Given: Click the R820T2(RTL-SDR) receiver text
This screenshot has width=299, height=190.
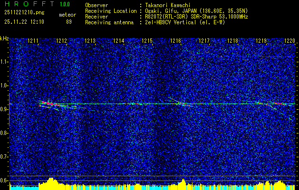Looking at the screenshot, I should tap(166, 17).
